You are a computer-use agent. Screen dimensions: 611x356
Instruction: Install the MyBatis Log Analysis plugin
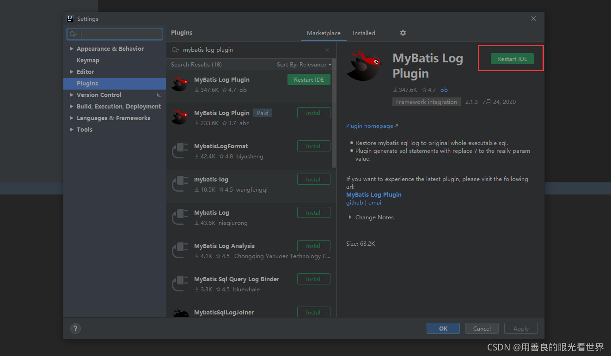313,246
